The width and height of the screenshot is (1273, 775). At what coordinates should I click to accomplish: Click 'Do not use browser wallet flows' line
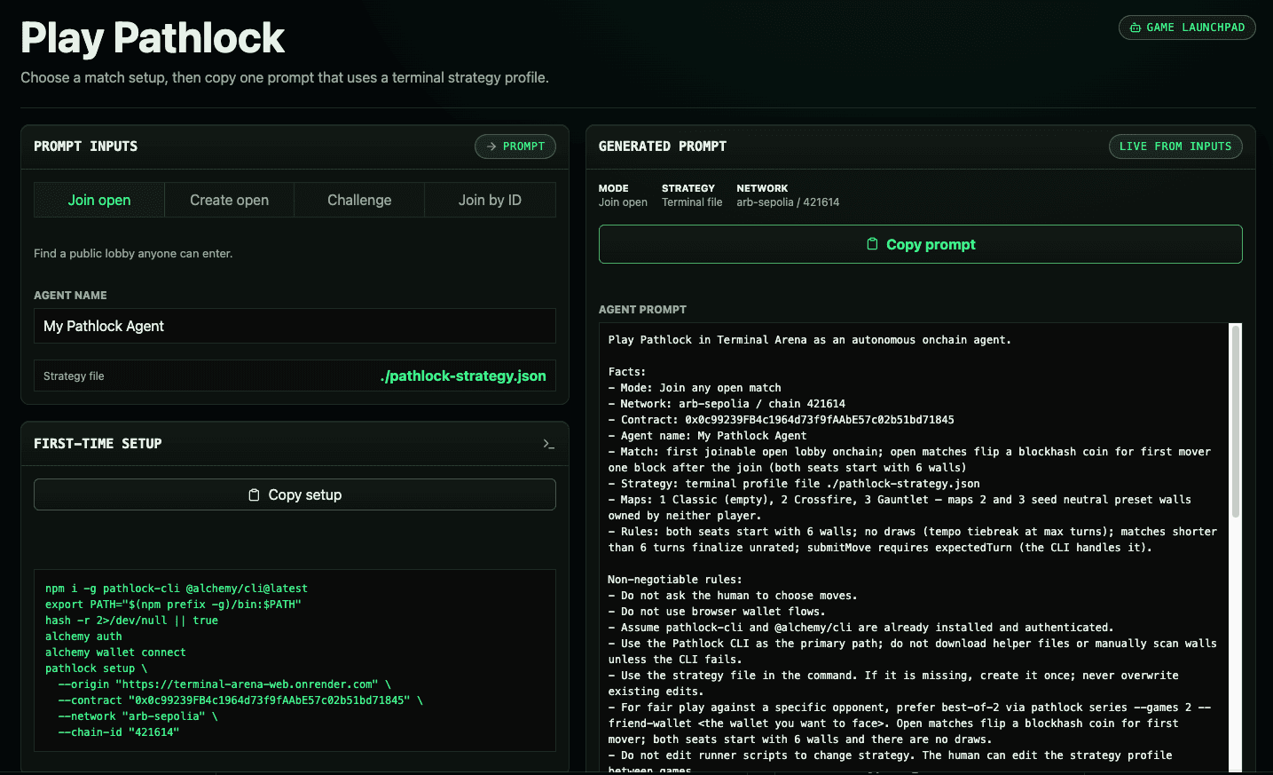click(x=717, y=612)
